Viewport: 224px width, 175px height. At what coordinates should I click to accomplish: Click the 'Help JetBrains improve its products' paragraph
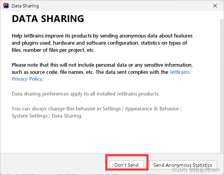(x=102, y=43)
